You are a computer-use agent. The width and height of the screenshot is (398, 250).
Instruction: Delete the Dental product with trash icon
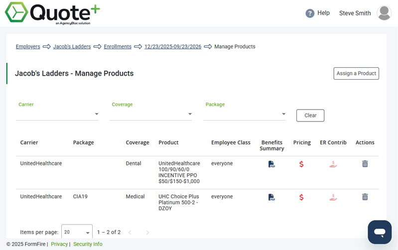tap(365, 164)
